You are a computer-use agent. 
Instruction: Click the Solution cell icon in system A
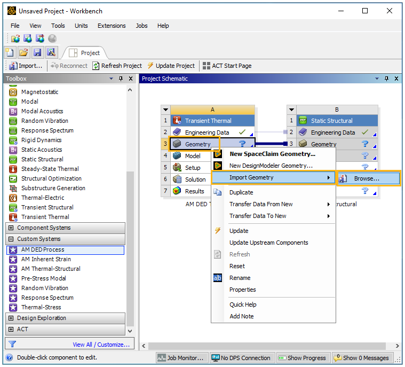click(177, 179)
